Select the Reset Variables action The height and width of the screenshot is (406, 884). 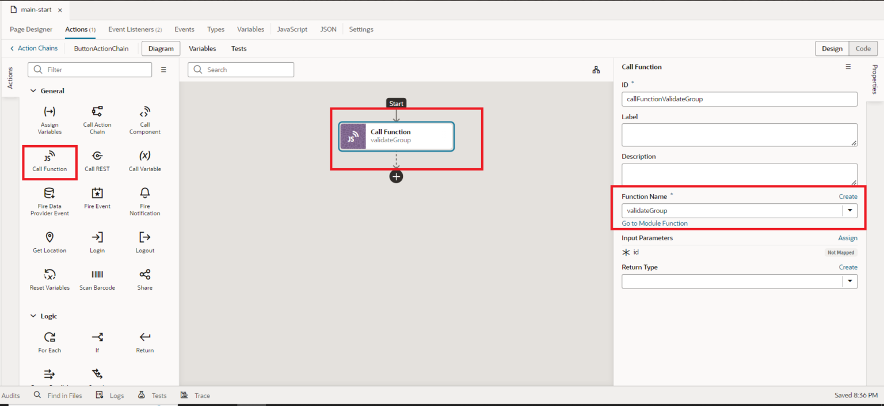[x=49, y=278]
